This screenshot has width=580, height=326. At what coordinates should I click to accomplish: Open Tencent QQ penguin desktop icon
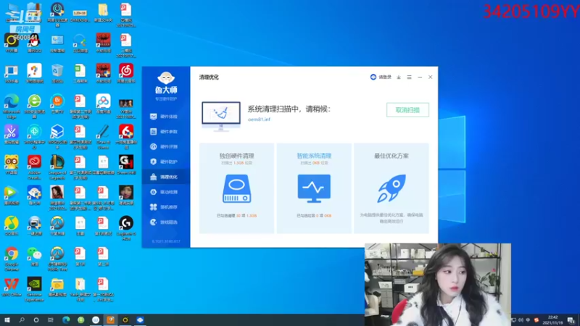[34, 43]
